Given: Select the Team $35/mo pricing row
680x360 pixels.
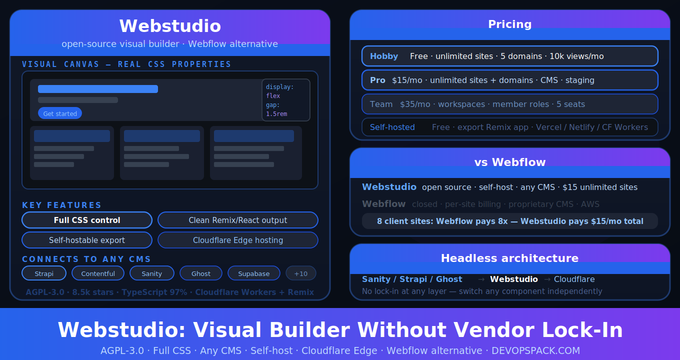Looking at the screenshot, I should coord(510,104).
